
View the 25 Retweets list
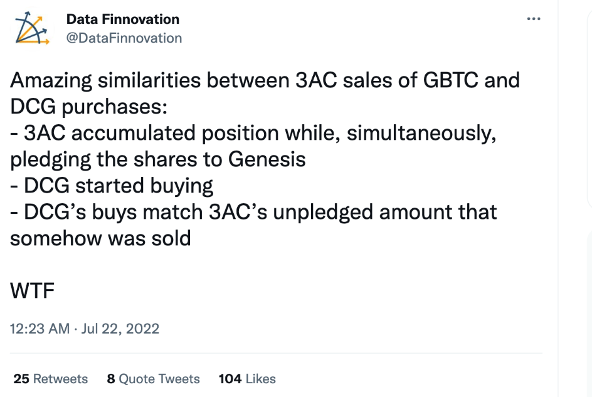[x=51, y=378]
